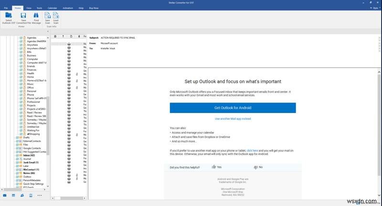The width and height of the screenshot is (382, 206).
Task: Click thumbs up Yes icon in email
Action: point(214,167)
